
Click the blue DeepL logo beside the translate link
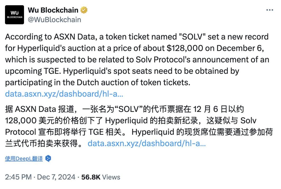tap(48, 159)
